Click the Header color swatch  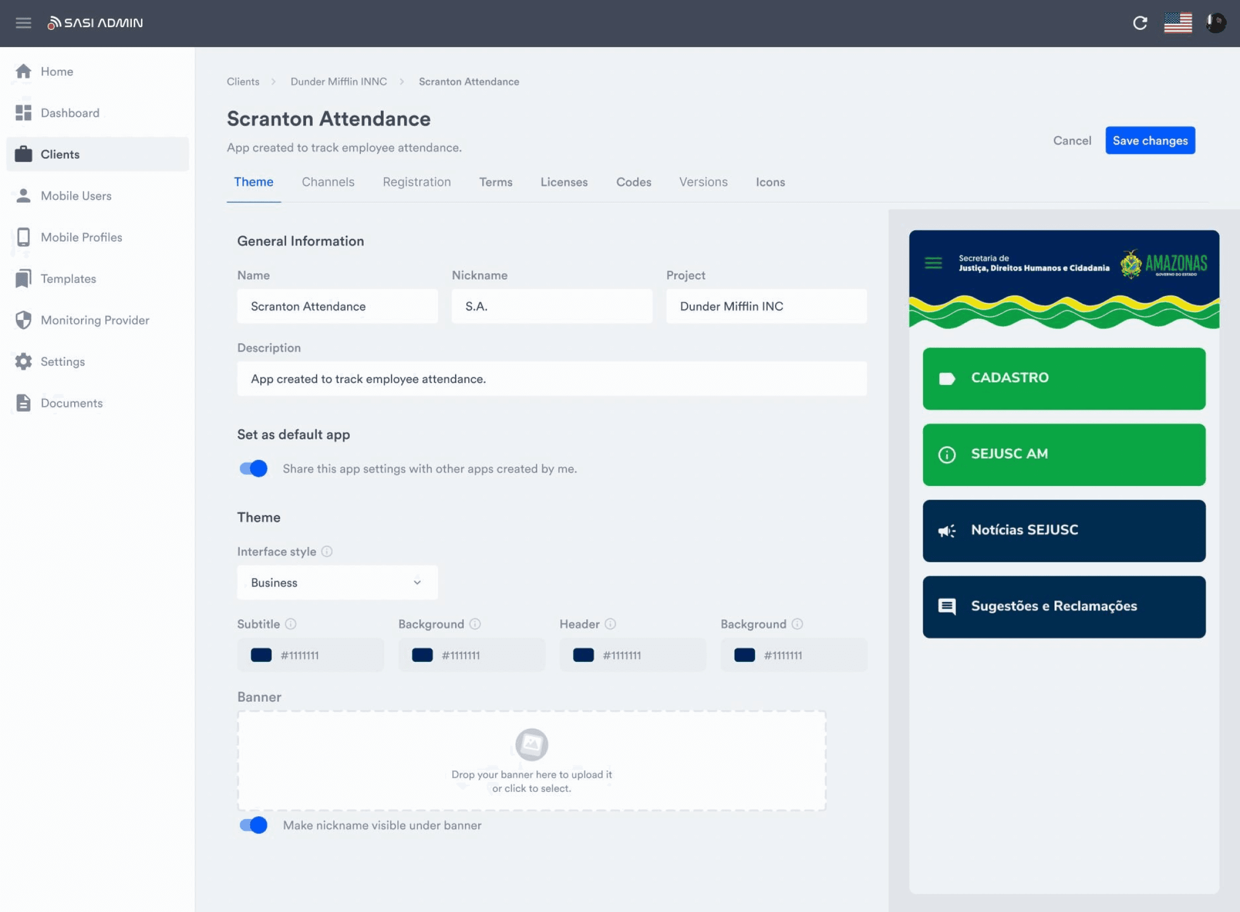coord(583,655)
